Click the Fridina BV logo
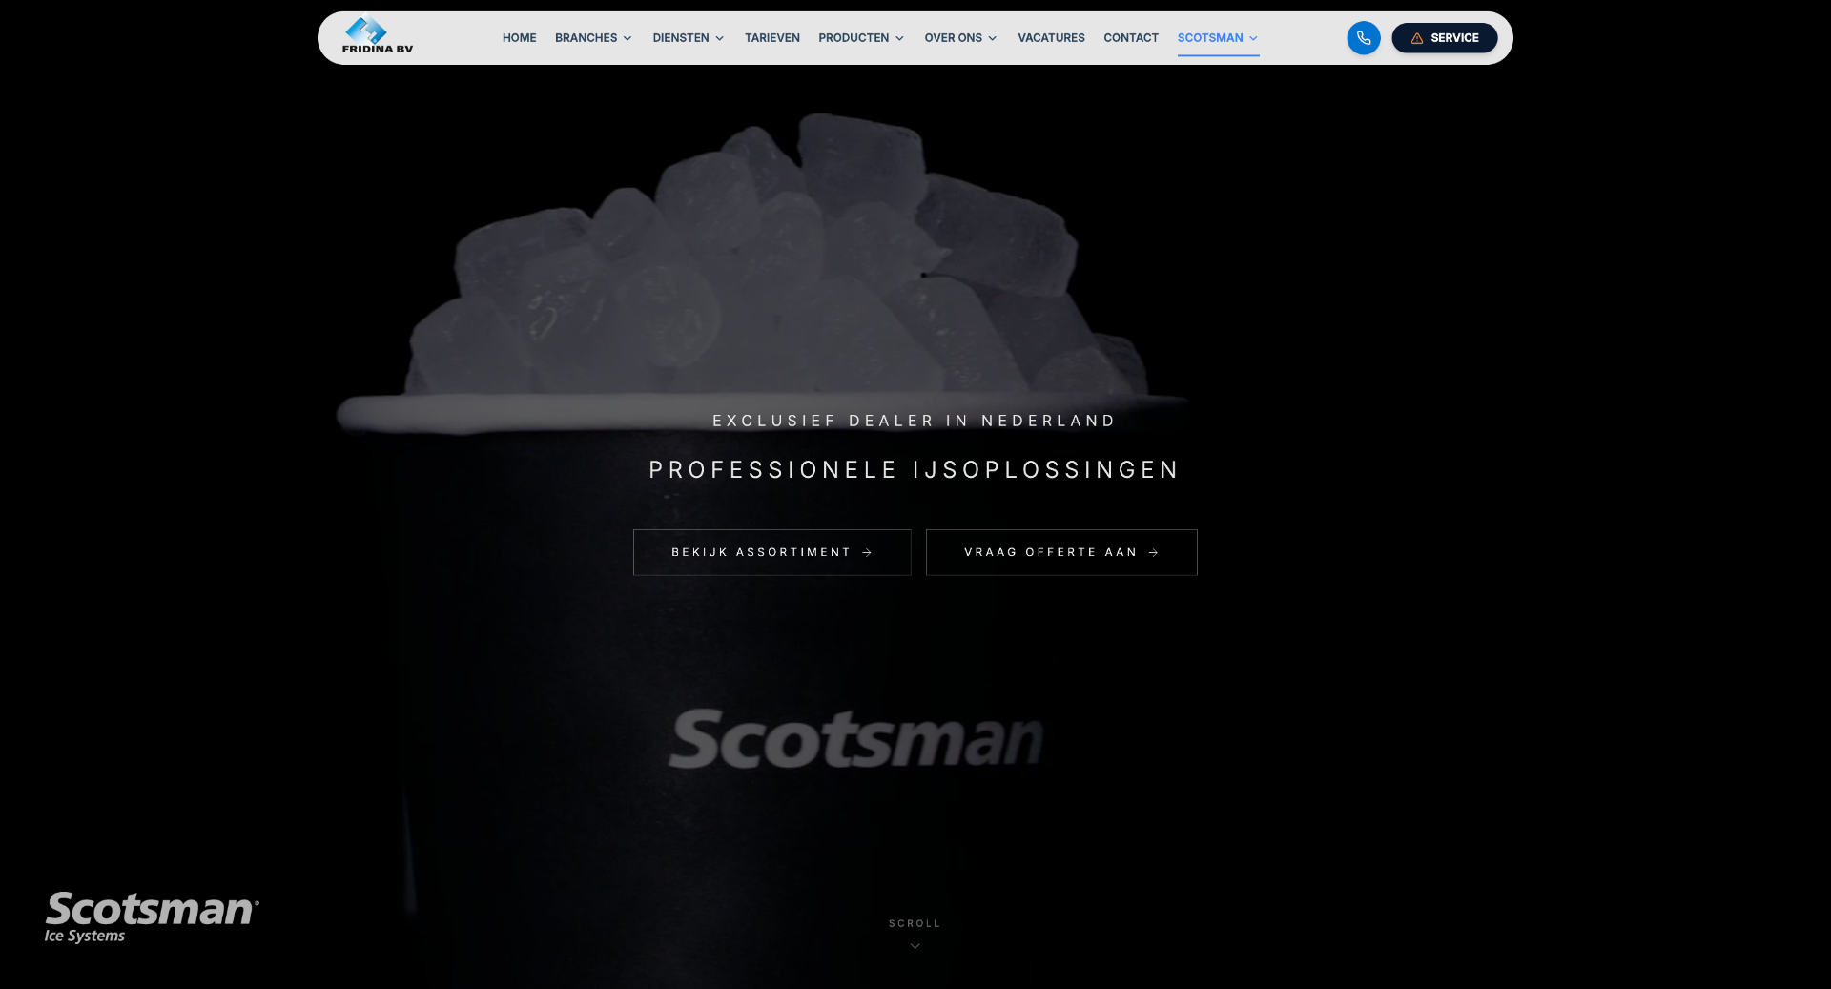1831x989 pixels. pos(377,36)
